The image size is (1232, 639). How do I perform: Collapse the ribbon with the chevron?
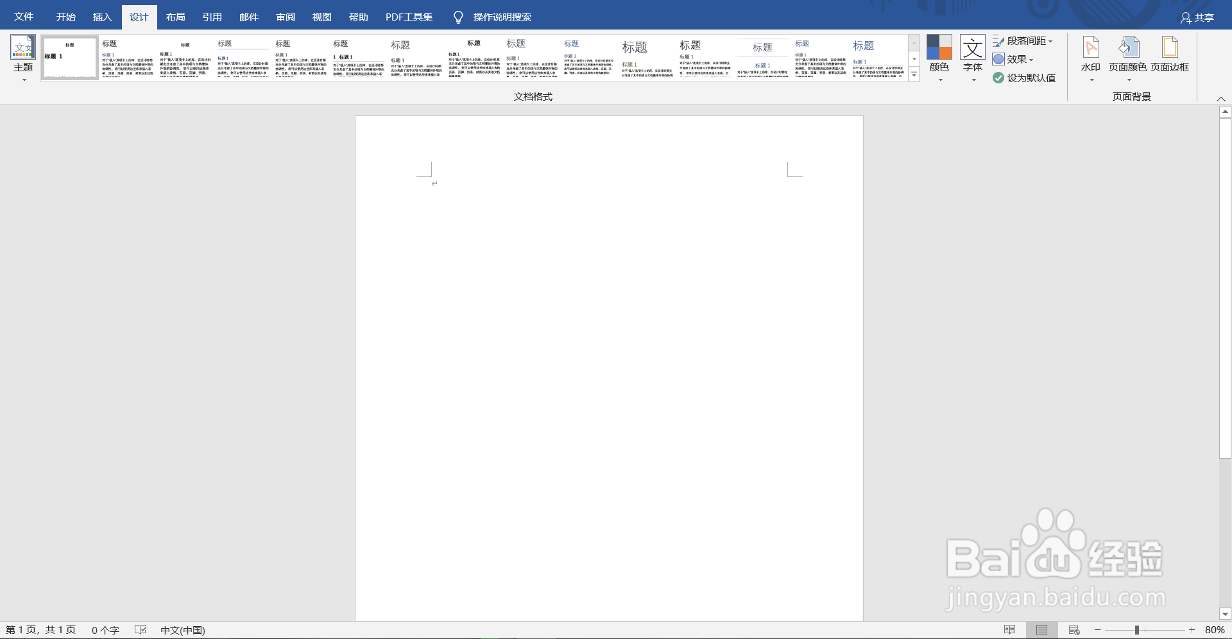click(x=1220, y=98)
